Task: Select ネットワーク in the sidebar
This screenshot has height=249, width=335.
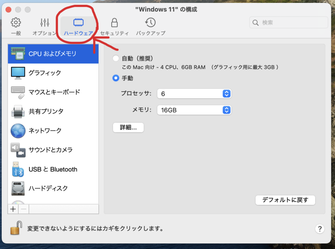Action: coord(53,131)
